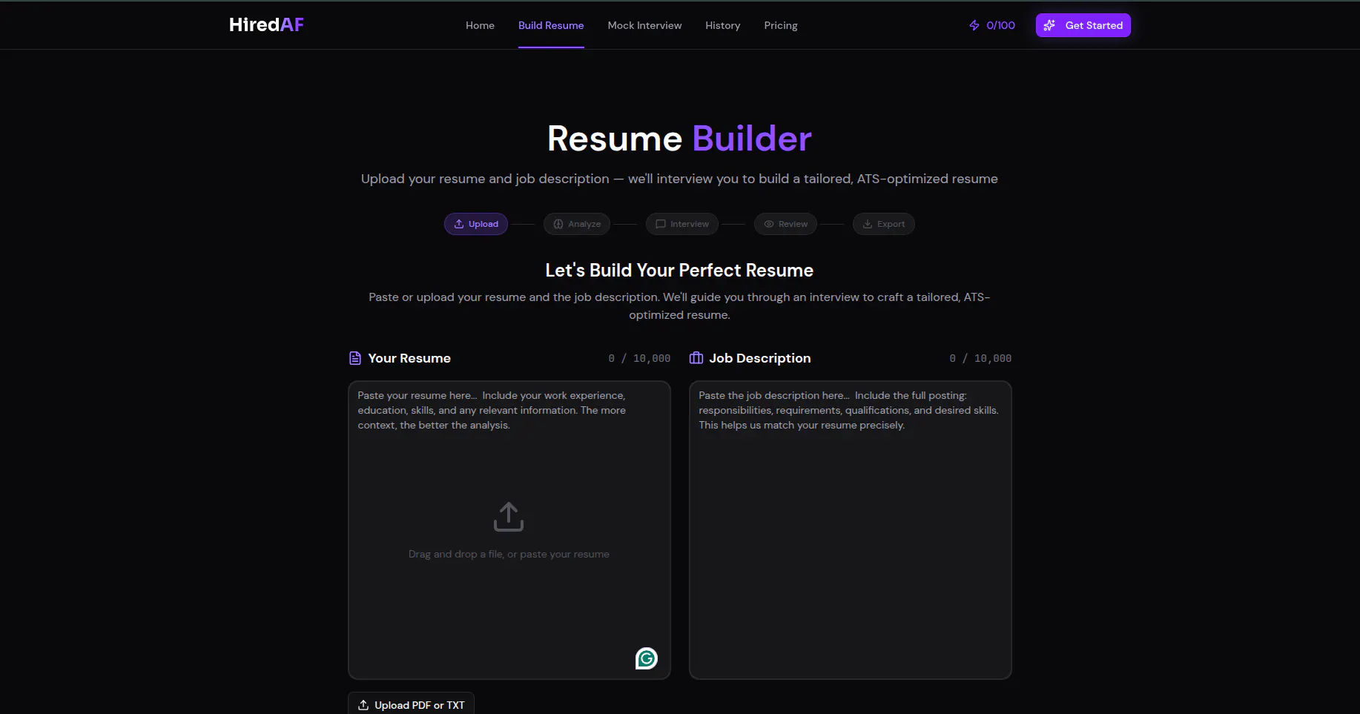Click the Job Description heading

pos(760,358)
